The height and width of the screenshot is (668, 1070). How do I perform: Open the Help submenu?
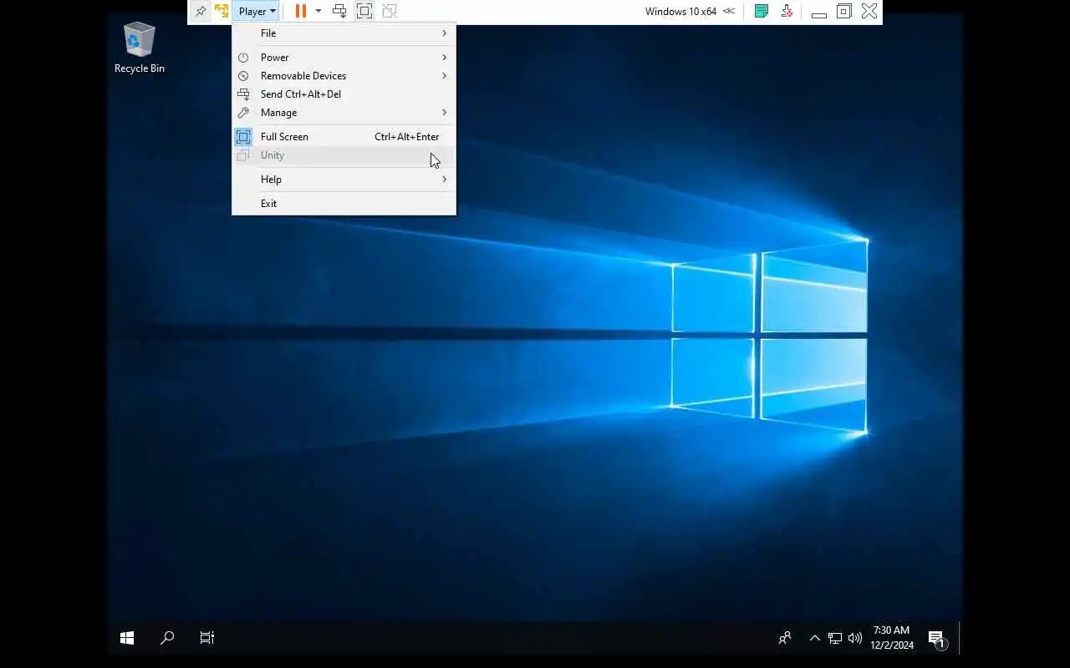click(344, 180)
